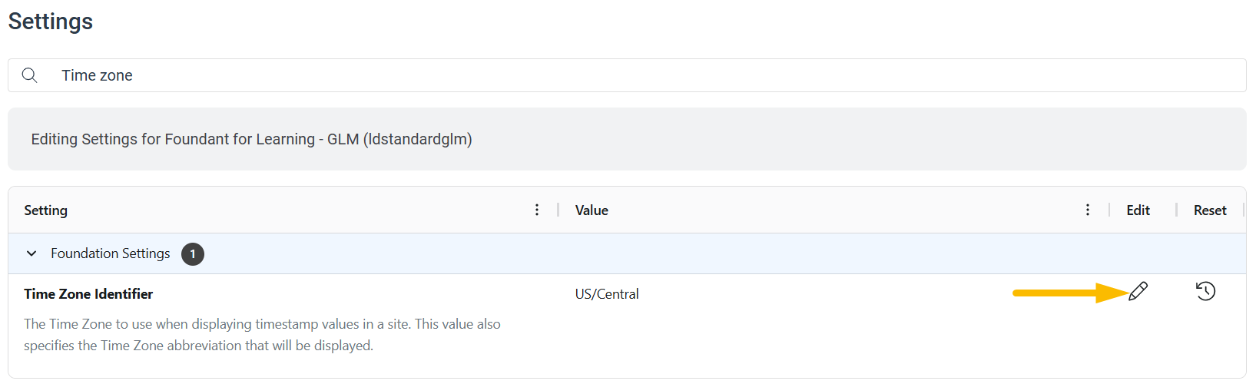Collapse the Foundation Settings group chevron
The width and height of the screenshot is (1256, 384).
point(31,253)
